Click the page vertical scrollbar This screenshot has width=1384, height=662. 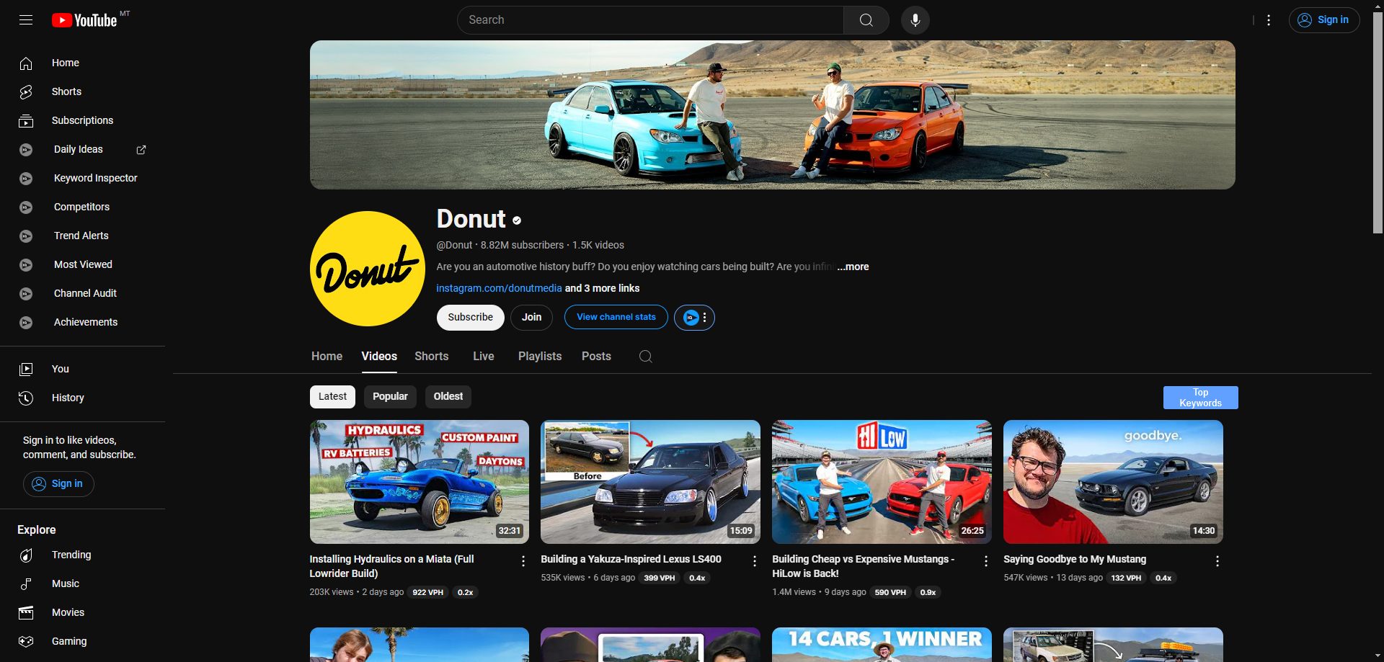(1378, 122)
